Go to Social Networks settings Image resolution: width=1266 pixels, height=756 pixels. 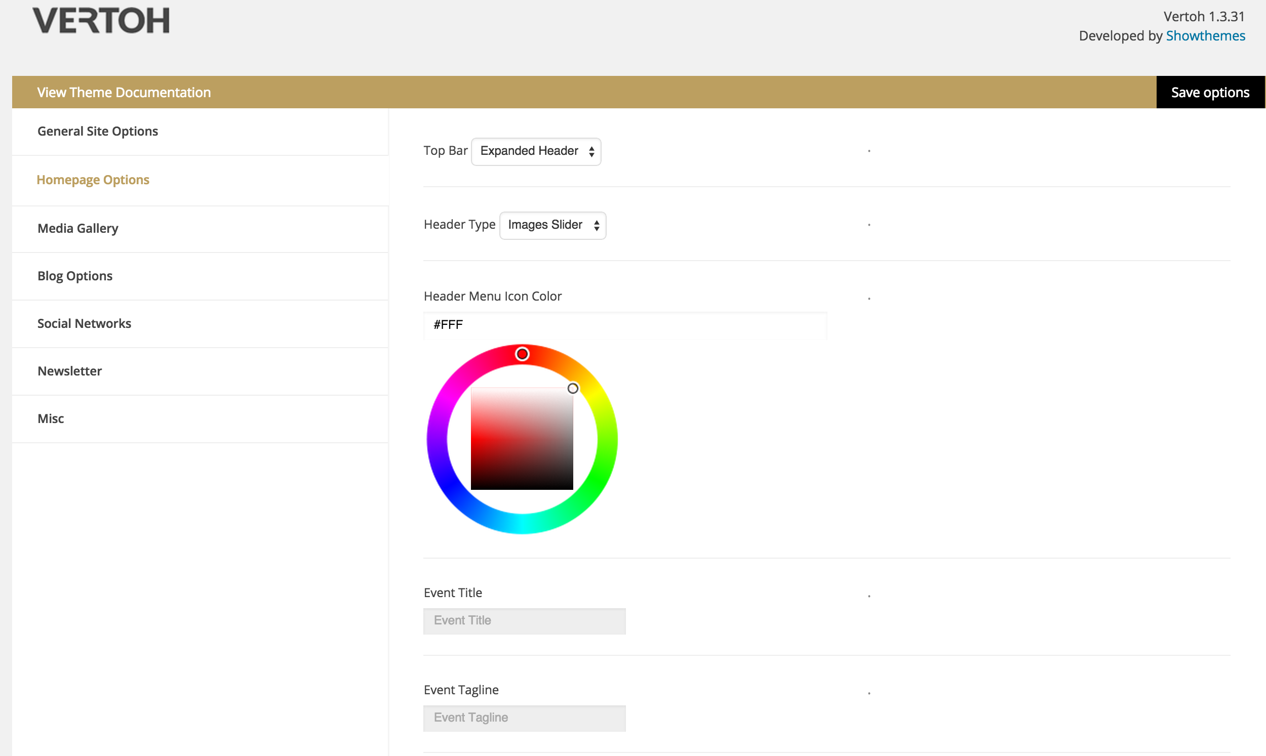coord(200,323)
